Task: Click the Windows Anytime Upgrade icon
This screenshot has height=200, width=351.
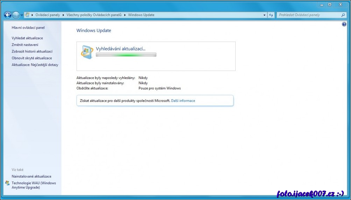Action: [x=7, y=183]
